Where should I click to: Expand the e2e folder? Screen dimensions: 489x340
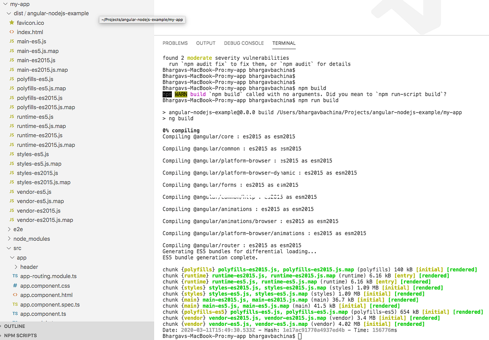pos(8,229)
